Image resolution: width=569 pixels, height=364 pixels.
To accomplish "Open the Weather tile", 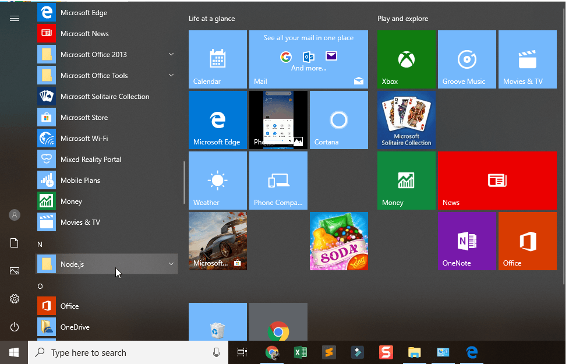I will pos(218,181).
